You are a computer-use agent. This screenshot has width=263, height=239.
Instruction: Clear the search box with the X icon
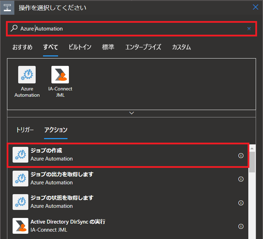(x=249, y=29)
